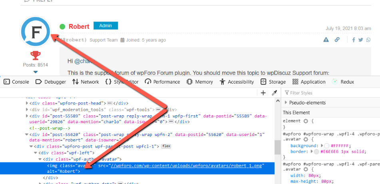Activate the eyedropper color picker tool
The image size is (380, 184).
tap(275, 93)
